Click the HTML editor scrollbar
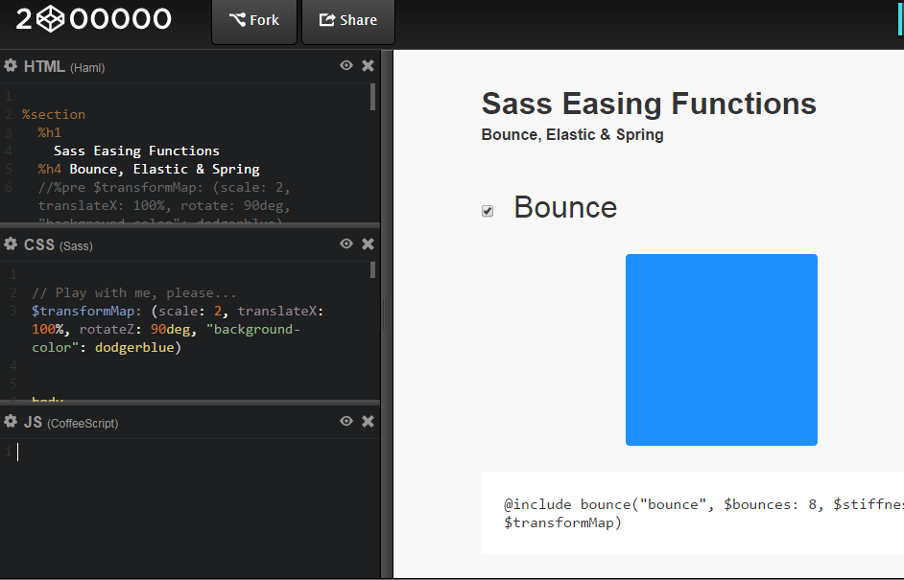The height and width of the screenshot is (580, 904). coord(374,96)
